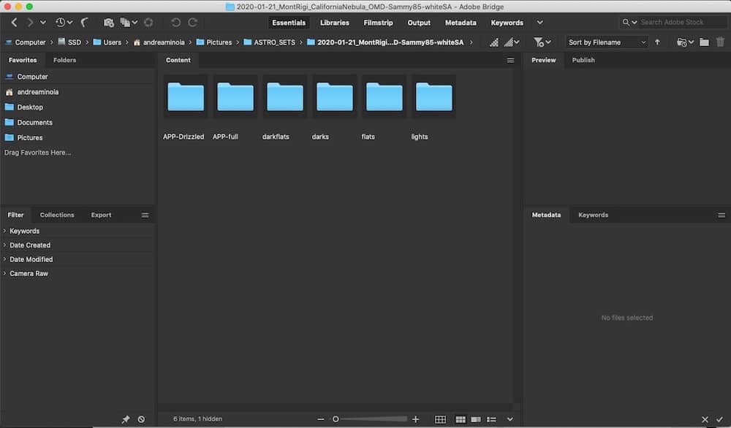Open in Camera Raw aperture icon

(x=148, y=23)
